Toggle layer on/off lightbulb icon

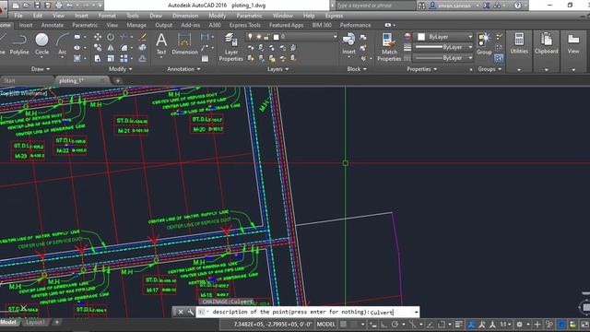[250, 37]
